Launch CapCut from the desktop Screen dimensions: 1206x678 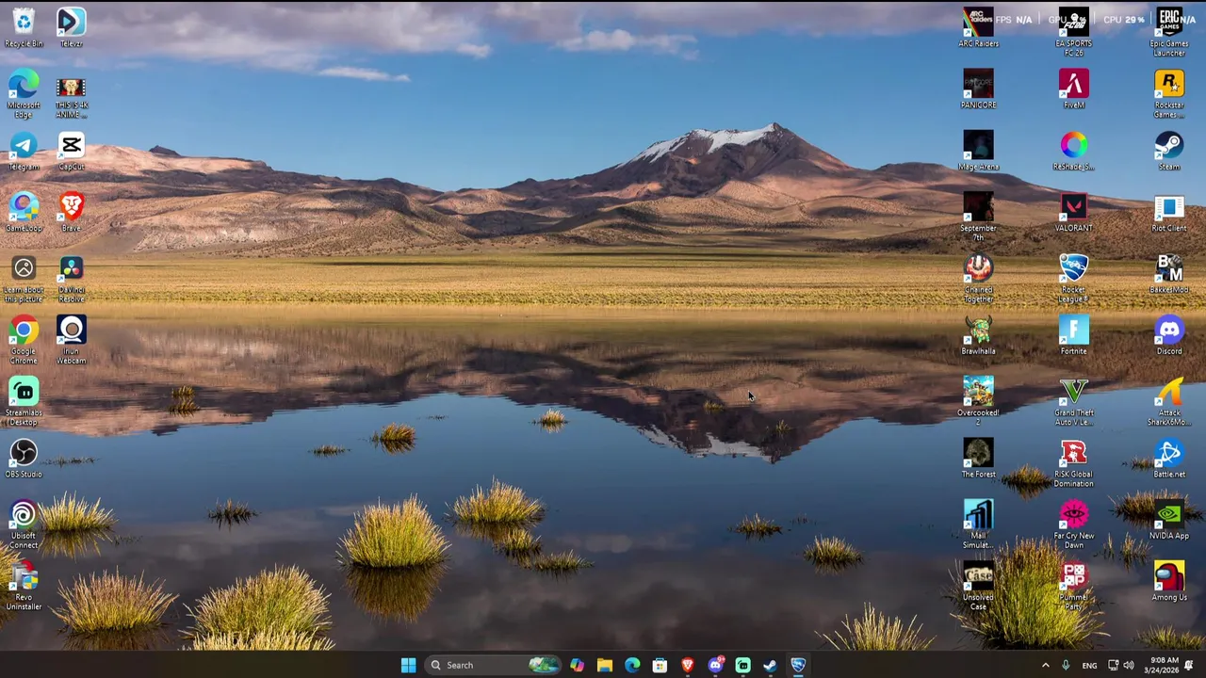click(71, 151)
